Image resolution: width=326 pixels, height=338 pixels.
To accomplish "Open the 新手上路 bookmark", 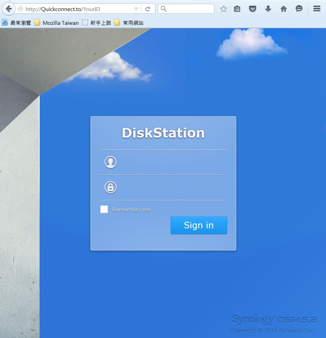I will 97,23.
